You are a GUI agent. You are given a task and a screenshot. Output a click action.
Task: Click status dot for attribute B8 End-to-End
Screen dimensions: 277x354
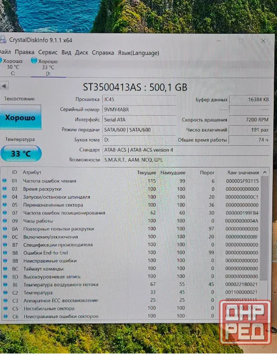(5, 253)
